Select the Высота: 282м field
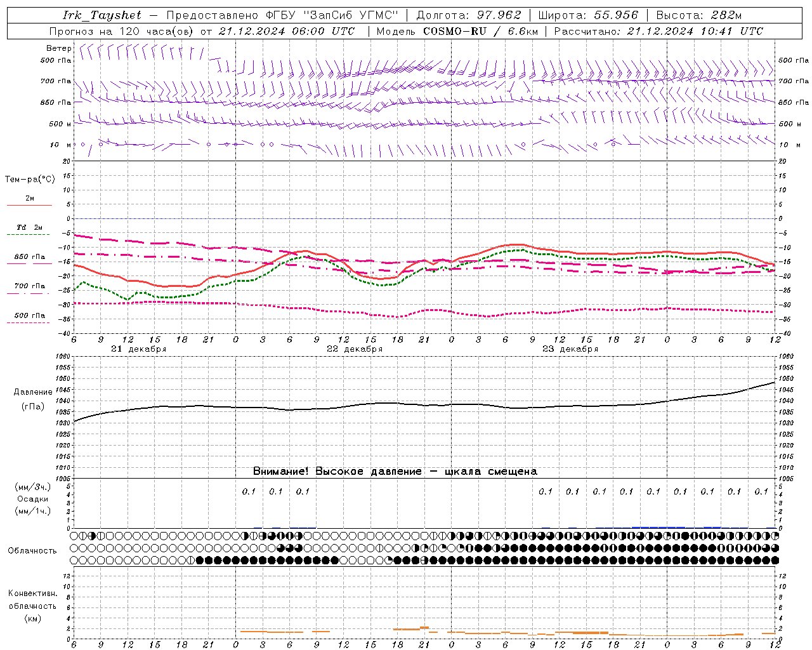The width and height of the screenshot is (812, 650). (x=699, y=15)
